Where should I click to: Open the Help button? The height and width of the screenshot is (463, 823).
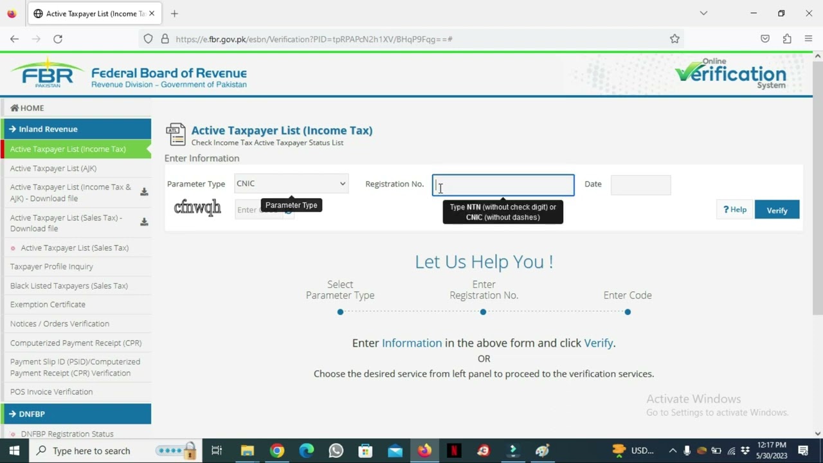735,210
